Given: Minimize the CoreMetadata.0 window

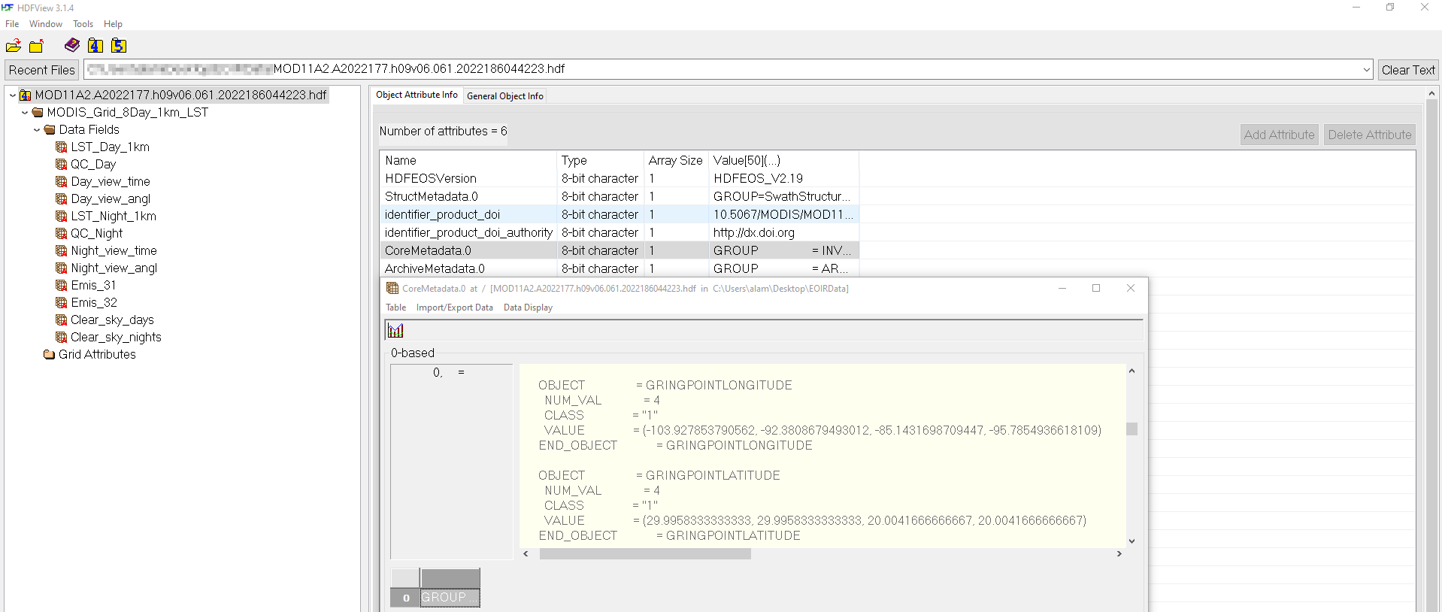Looking at the screenshot, I should [1062, 288].
